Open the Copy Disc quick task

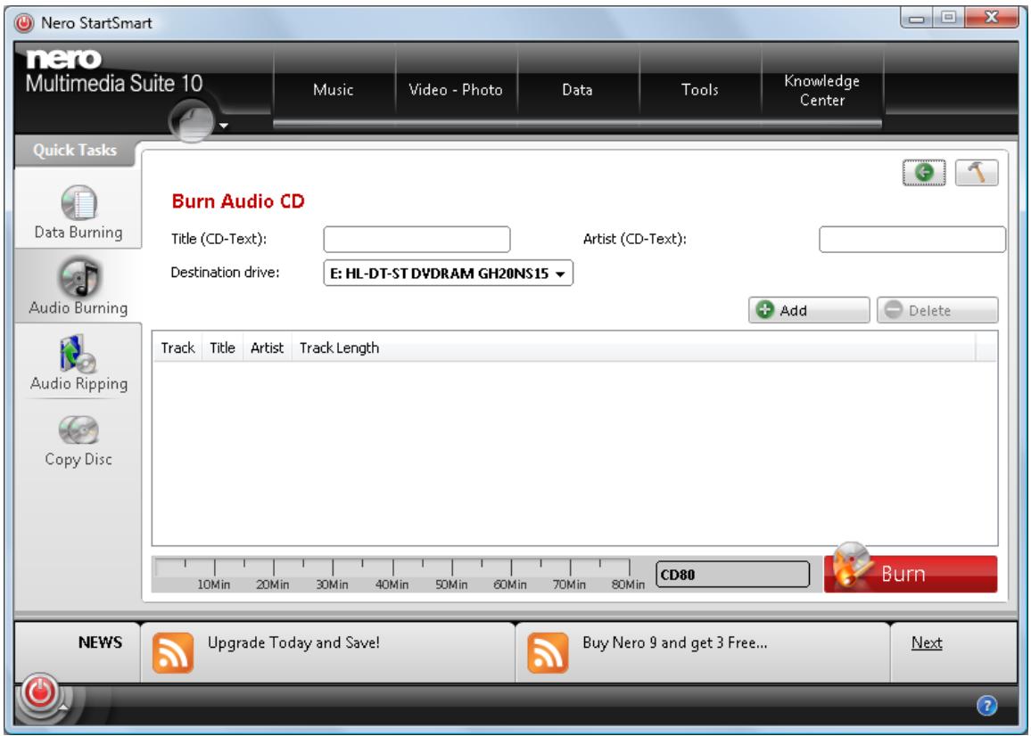[78, 439]
